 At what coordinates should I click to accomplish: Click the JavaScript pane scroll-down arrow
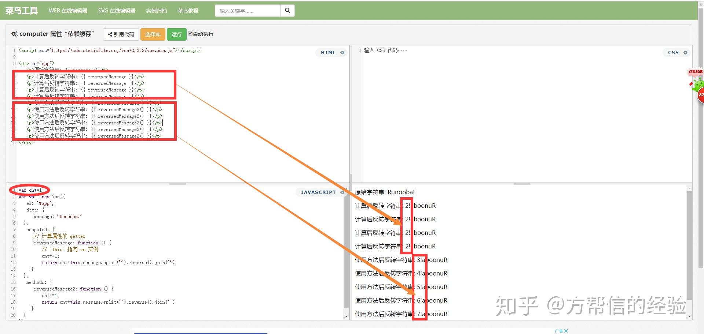coord(346,316)
